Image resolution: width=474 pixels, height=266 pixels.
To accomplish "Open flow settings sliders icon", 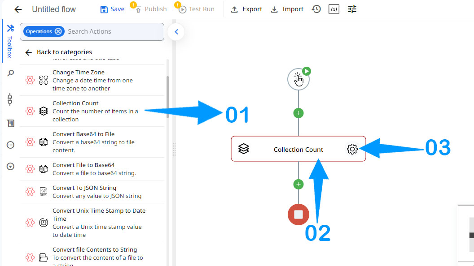I will (352, 9).
